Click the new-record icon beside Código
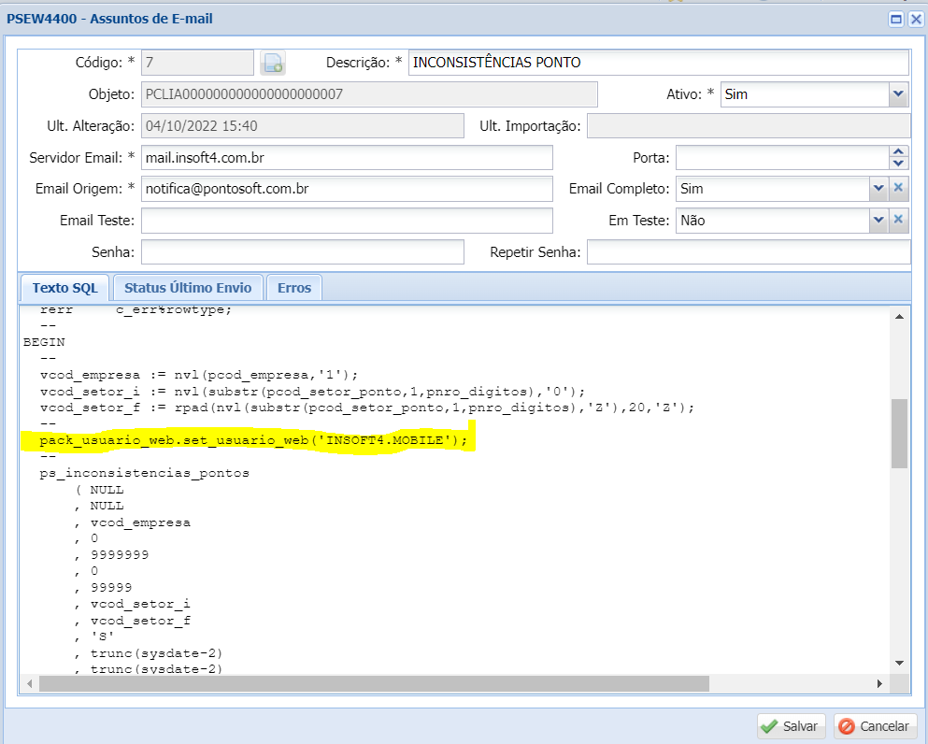The height and width of the screenshot is (744, 928). [x=273, y=63]
